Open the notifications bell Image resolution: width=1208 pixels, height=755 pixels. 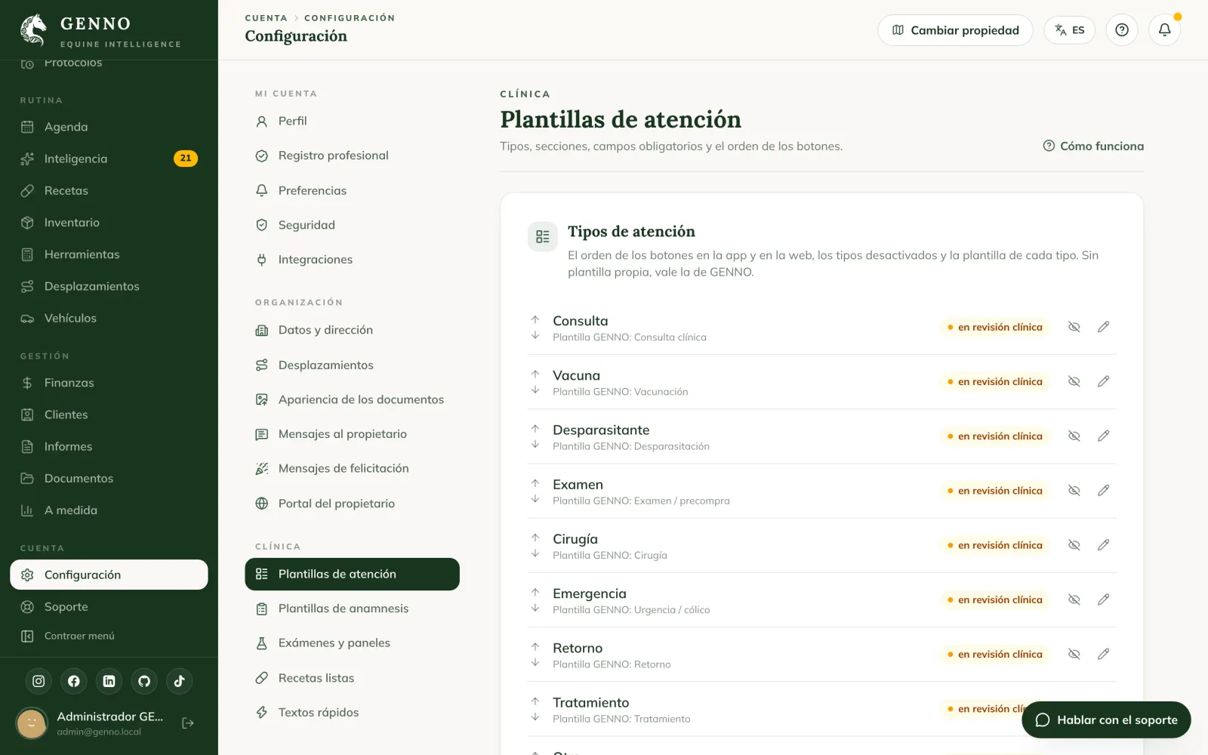1164,30
